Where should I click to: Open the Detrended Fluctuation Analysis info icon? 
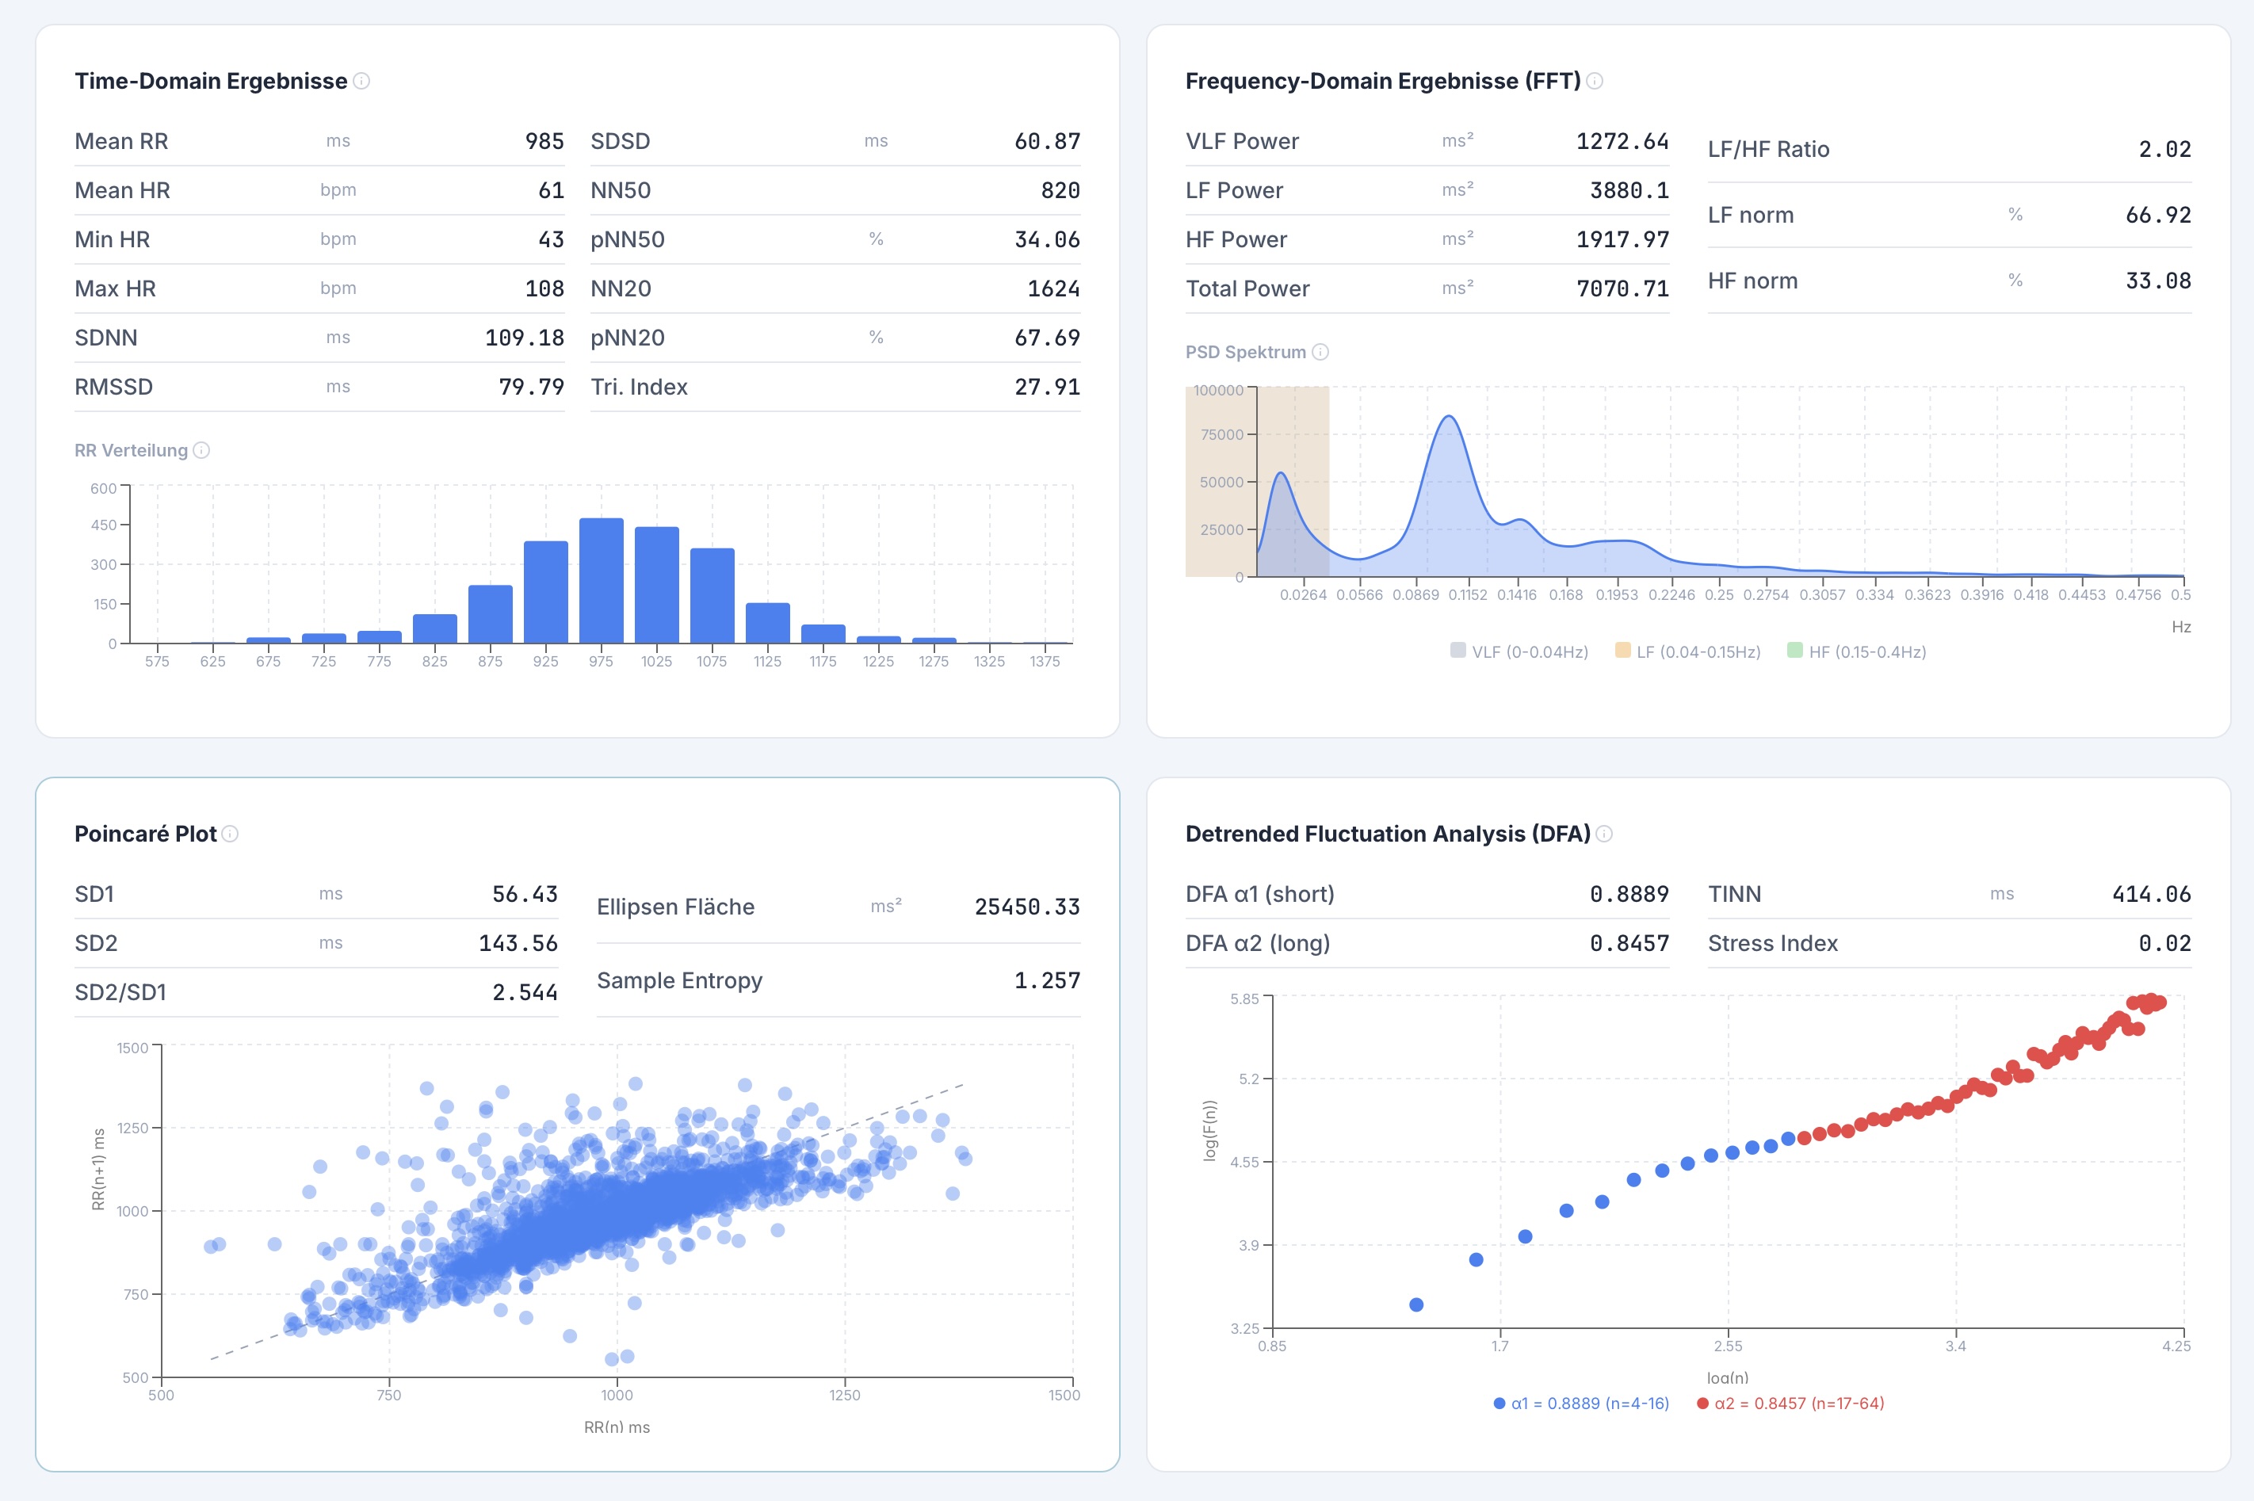pyautogui.click(x=1605, y=834)
